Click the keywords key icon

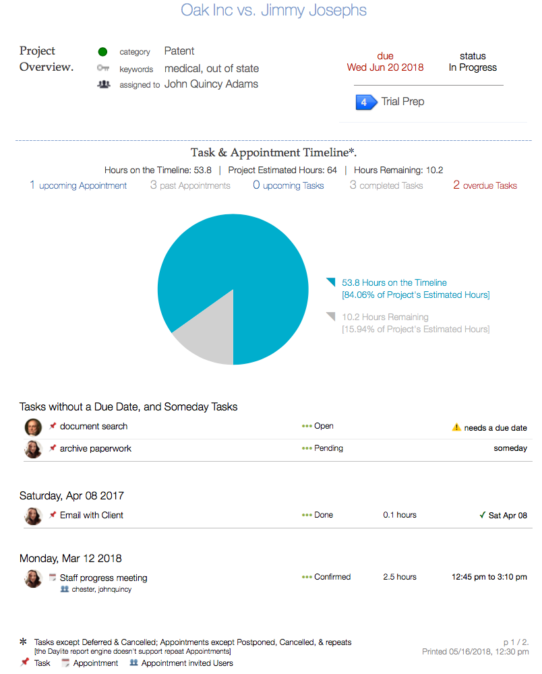[x=102, y=68]
